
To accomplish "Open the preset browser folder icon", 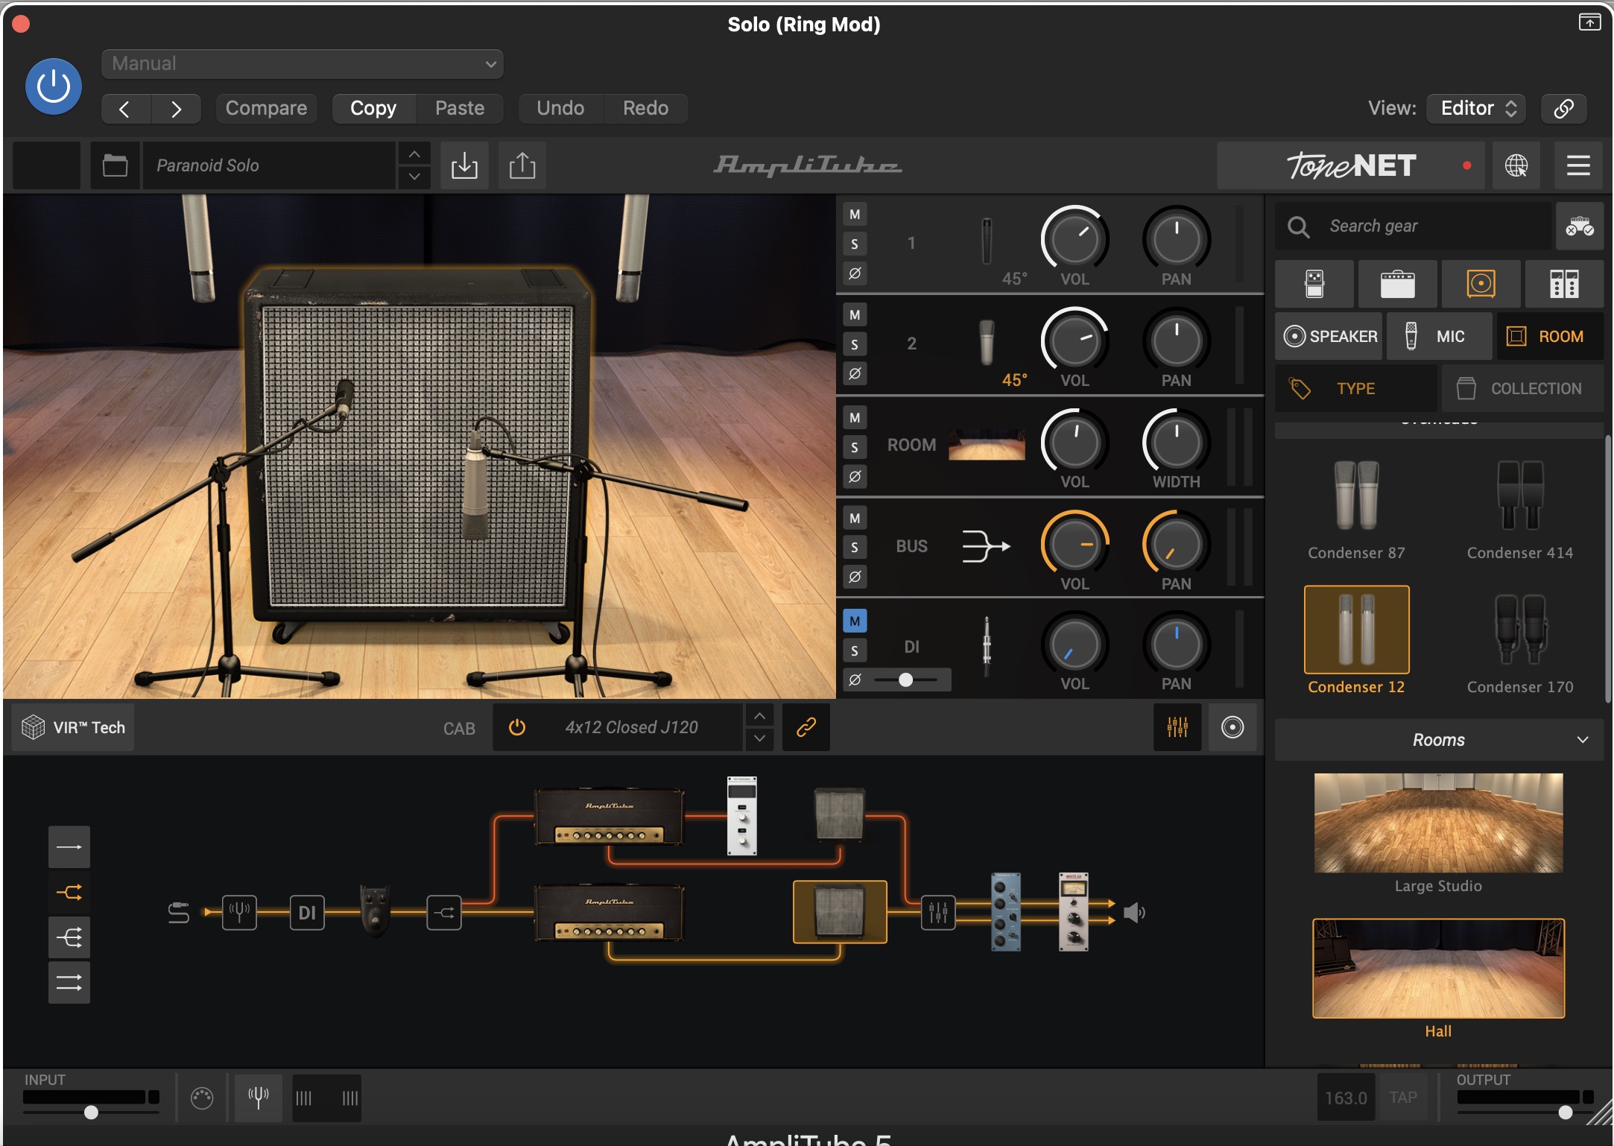I will point(115,165).
